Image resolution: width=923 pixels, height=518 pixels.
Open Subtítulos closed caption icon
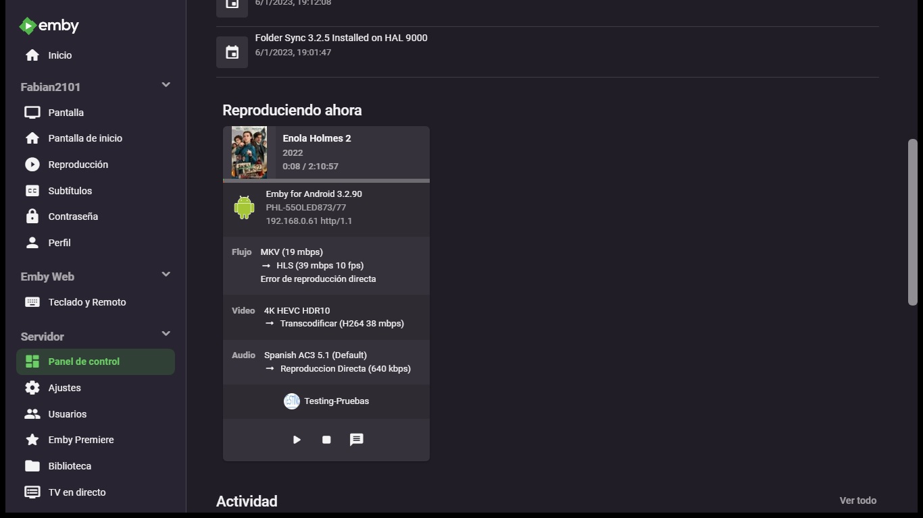tap(32, 191)
